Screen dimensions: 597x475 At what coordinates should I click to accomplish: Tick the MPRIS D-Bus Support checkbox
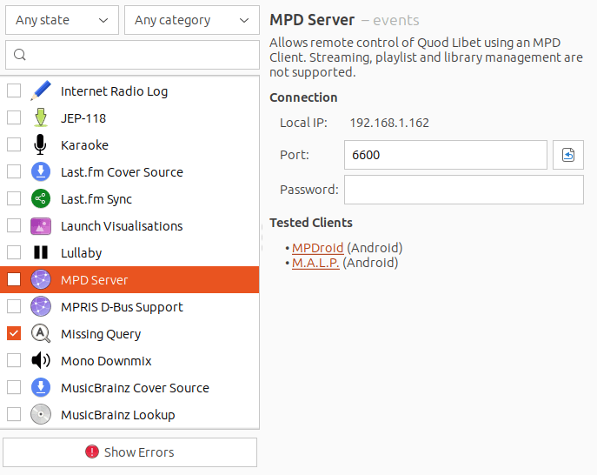(x=14, y=306)
